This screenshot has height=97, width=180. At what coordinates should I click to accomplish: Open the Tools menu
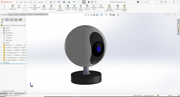35,2
